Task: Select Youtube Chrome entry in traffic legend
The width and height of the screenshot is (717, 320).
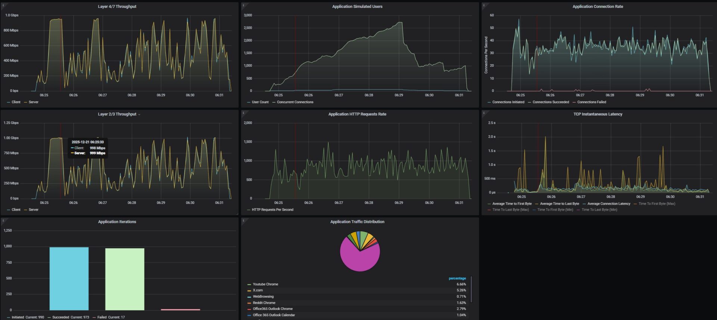Action: point(265,284)
